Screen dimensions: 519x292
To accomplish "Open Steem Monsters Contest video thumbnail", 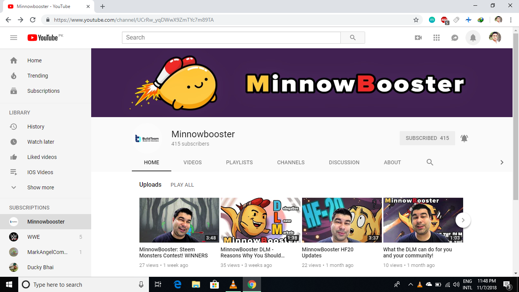I will click(179, 220).
